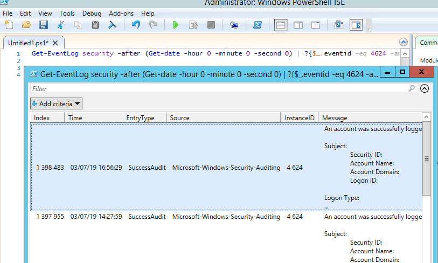The image size is (438, 263).
Task: Click time 03/07/19 16:56:29 cell
Action: click(96, 168)
